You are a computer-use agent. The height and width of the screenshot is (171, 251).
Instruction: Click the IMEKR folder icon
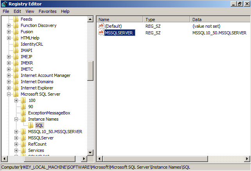16,63
